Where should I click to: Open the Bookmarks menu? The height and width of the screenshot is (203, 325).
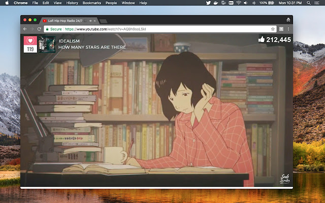point(92,3)
